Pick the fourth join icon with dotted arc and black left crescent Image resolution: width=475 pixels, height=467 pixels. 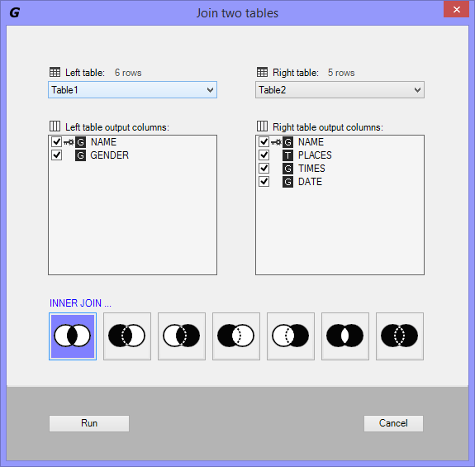click(x=236, y=336)
